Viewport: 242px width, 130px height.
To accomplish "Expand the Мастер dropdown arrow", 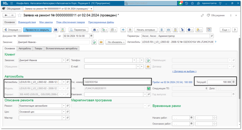I will [64, 118].
